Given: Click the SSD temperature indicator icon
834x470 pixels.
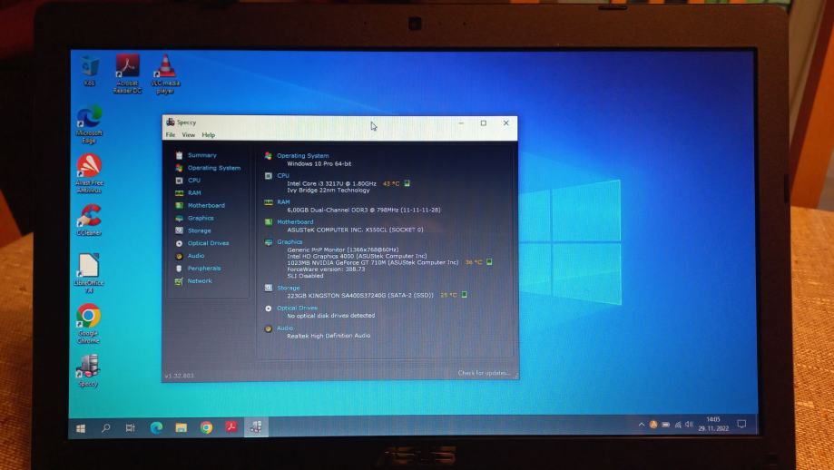Looking at the screenshot, I should coord(465,295).
